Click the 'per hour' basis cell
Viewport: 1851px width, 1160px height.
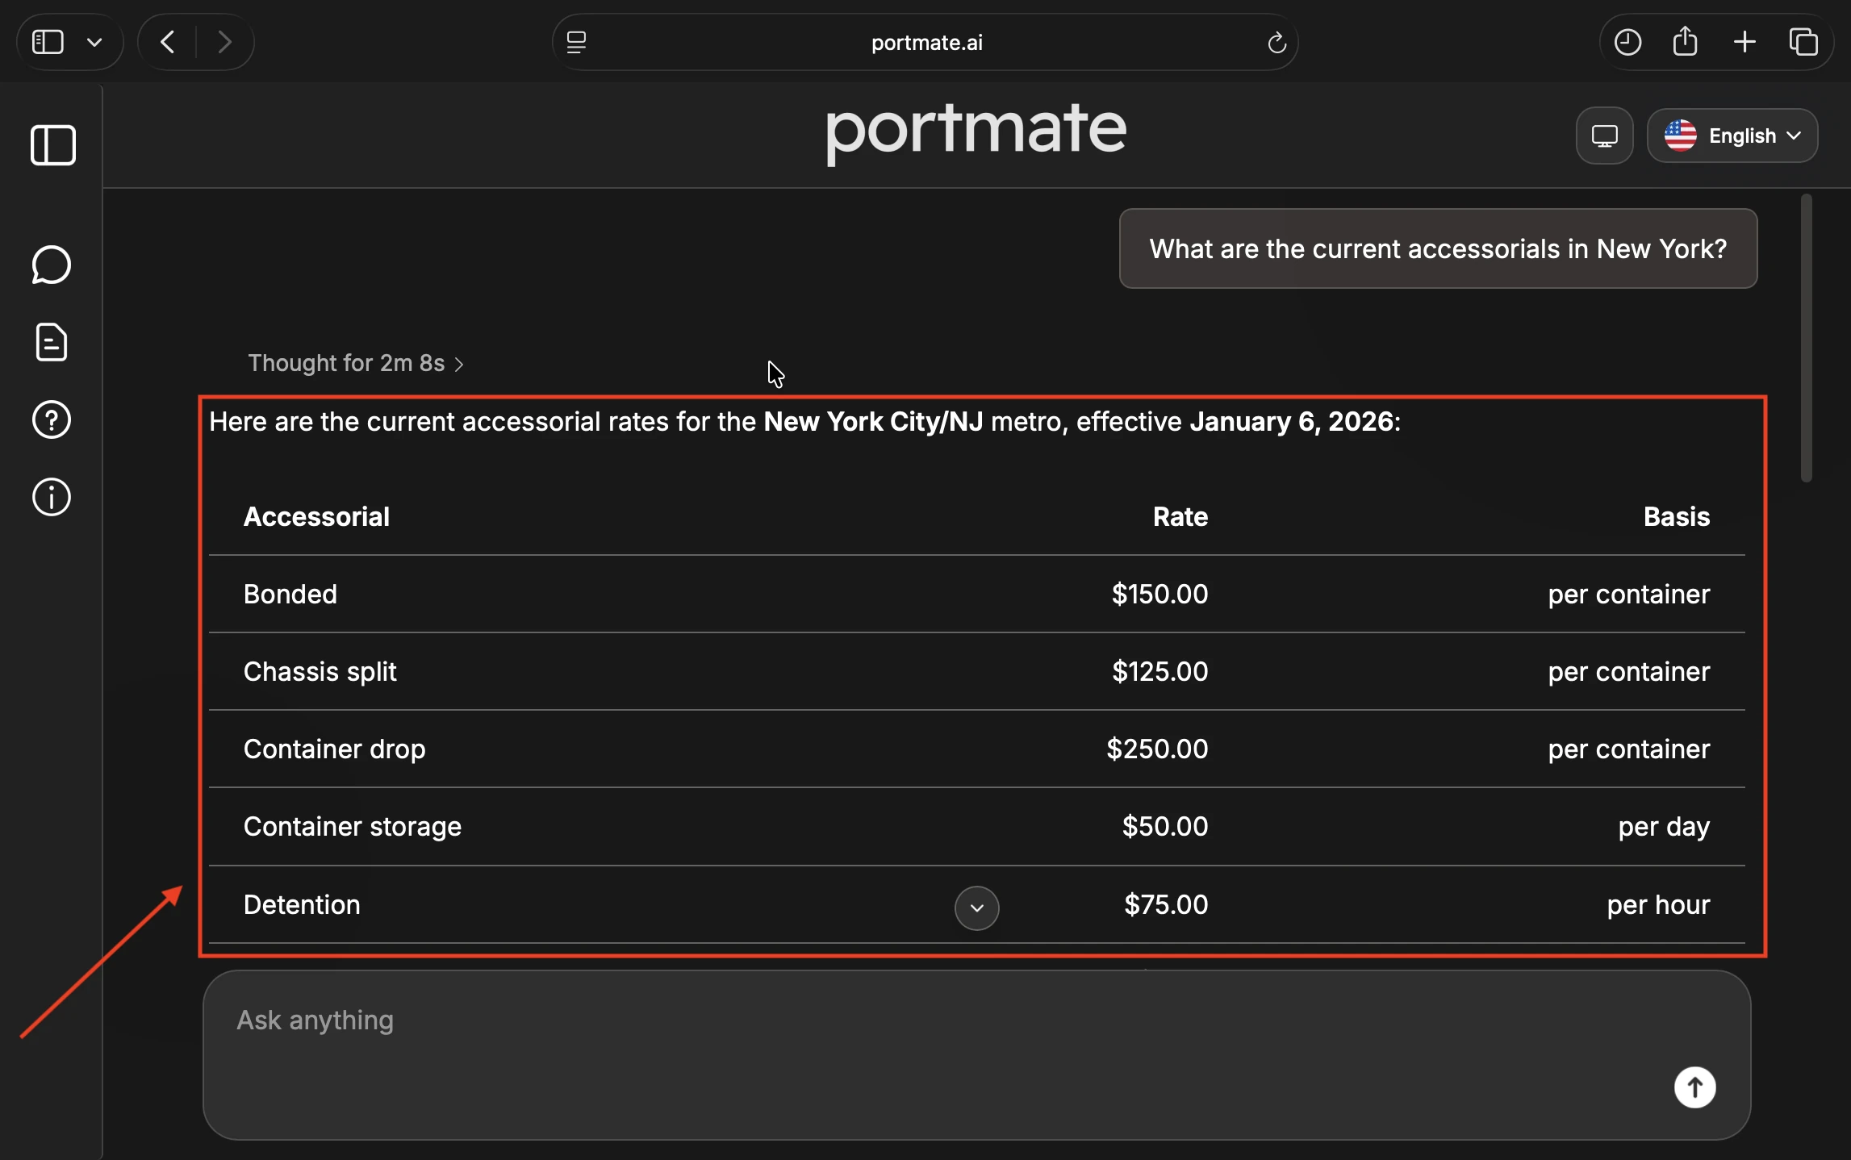point(1658,904)
